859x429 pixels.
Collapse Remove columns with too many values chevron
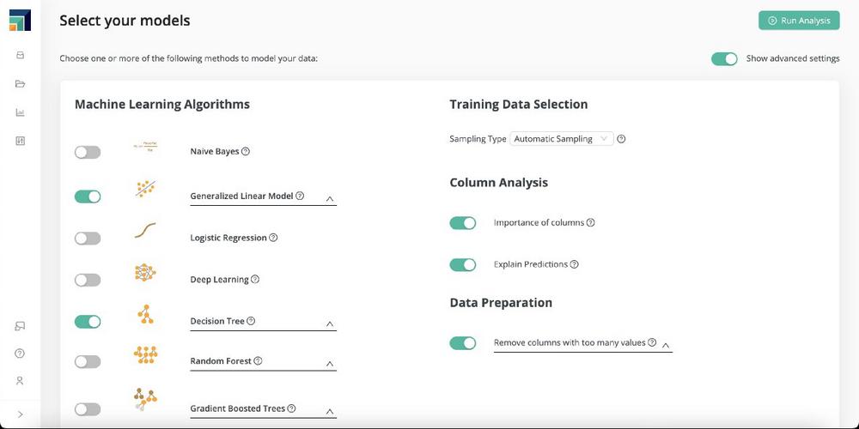[666, 345]
